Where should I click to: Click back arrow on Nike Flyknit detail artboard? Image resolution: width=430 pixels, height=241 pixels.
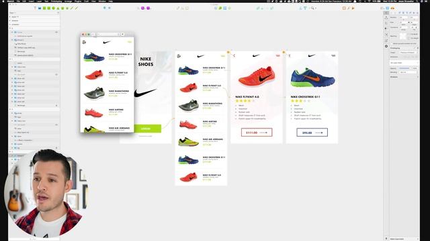click(x=234, y=56)
